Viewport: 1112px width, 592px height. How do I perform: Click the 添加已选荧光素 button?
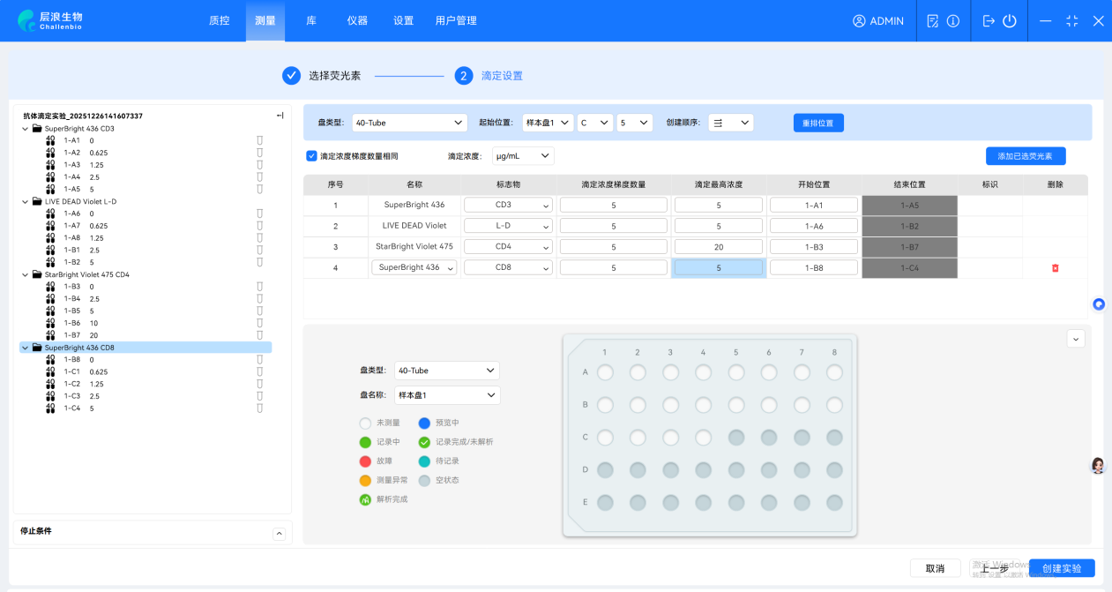click(1025, 156)
